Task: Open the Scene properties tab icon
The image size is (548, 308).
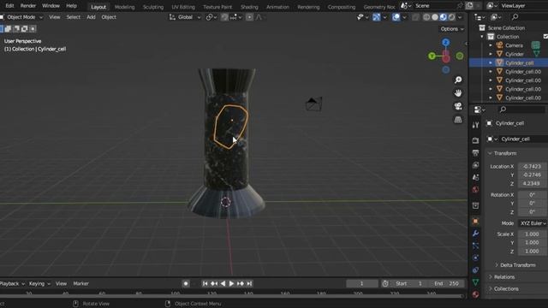Action: coord(475,177)
